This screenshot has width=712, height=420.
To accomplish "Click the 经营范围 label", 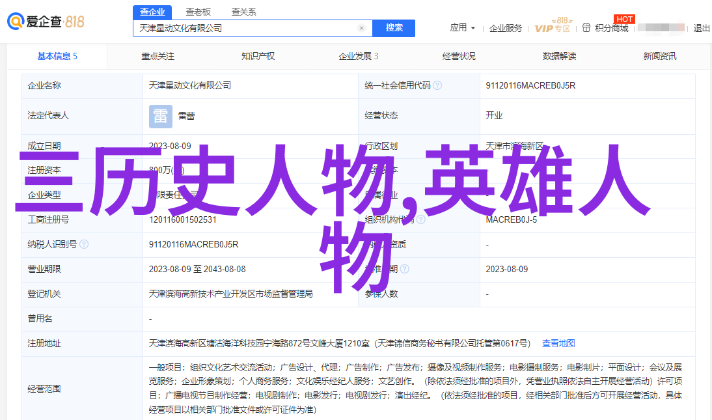I will click(44, 389).
